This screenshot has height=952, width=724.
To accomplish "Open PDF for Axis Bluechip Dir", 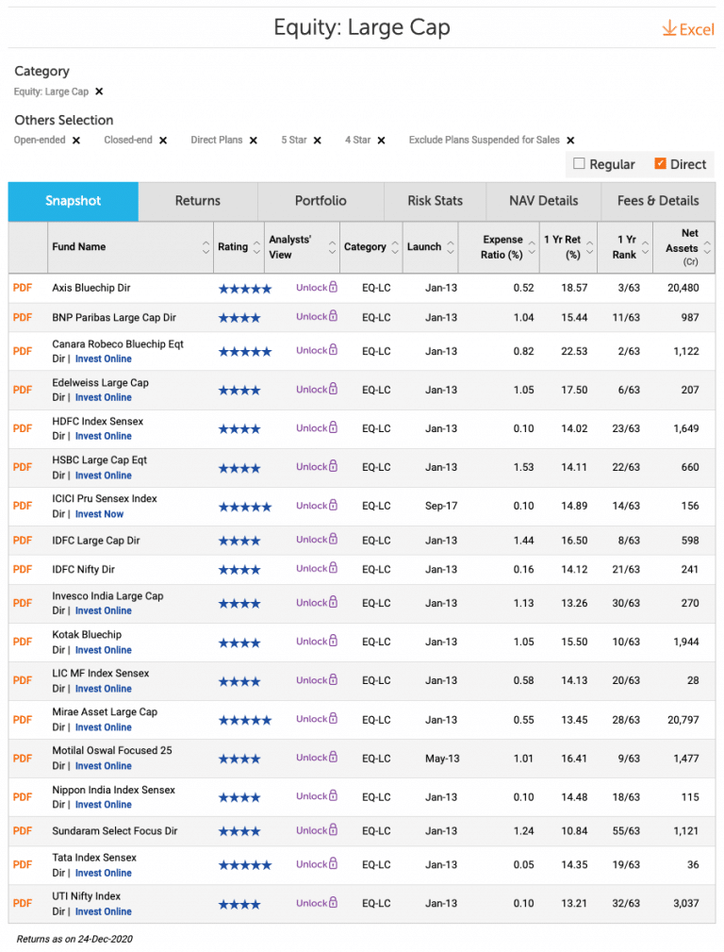I will coord(23,288).
